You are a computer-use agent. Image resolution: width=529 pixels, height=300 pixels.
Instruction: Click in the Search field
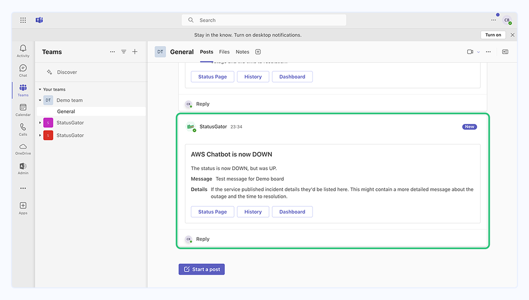click(264, 20)
